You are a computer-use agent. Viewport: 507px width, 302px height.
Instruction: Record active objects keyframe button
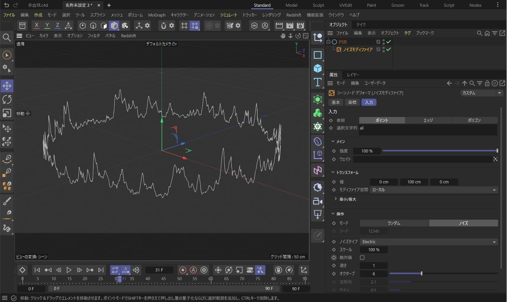[x=183, y=270]
